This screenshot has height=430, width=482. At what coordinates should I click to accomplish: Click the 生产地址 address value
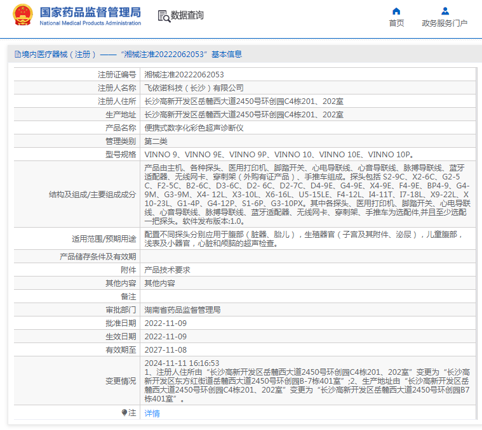tap(244, 115)
